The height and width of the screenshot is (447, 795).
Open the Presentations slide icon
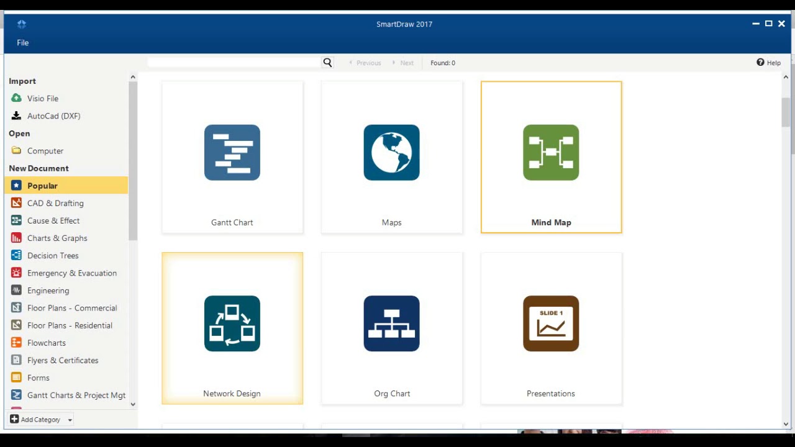pyautogui.click(x=551, y=323)
